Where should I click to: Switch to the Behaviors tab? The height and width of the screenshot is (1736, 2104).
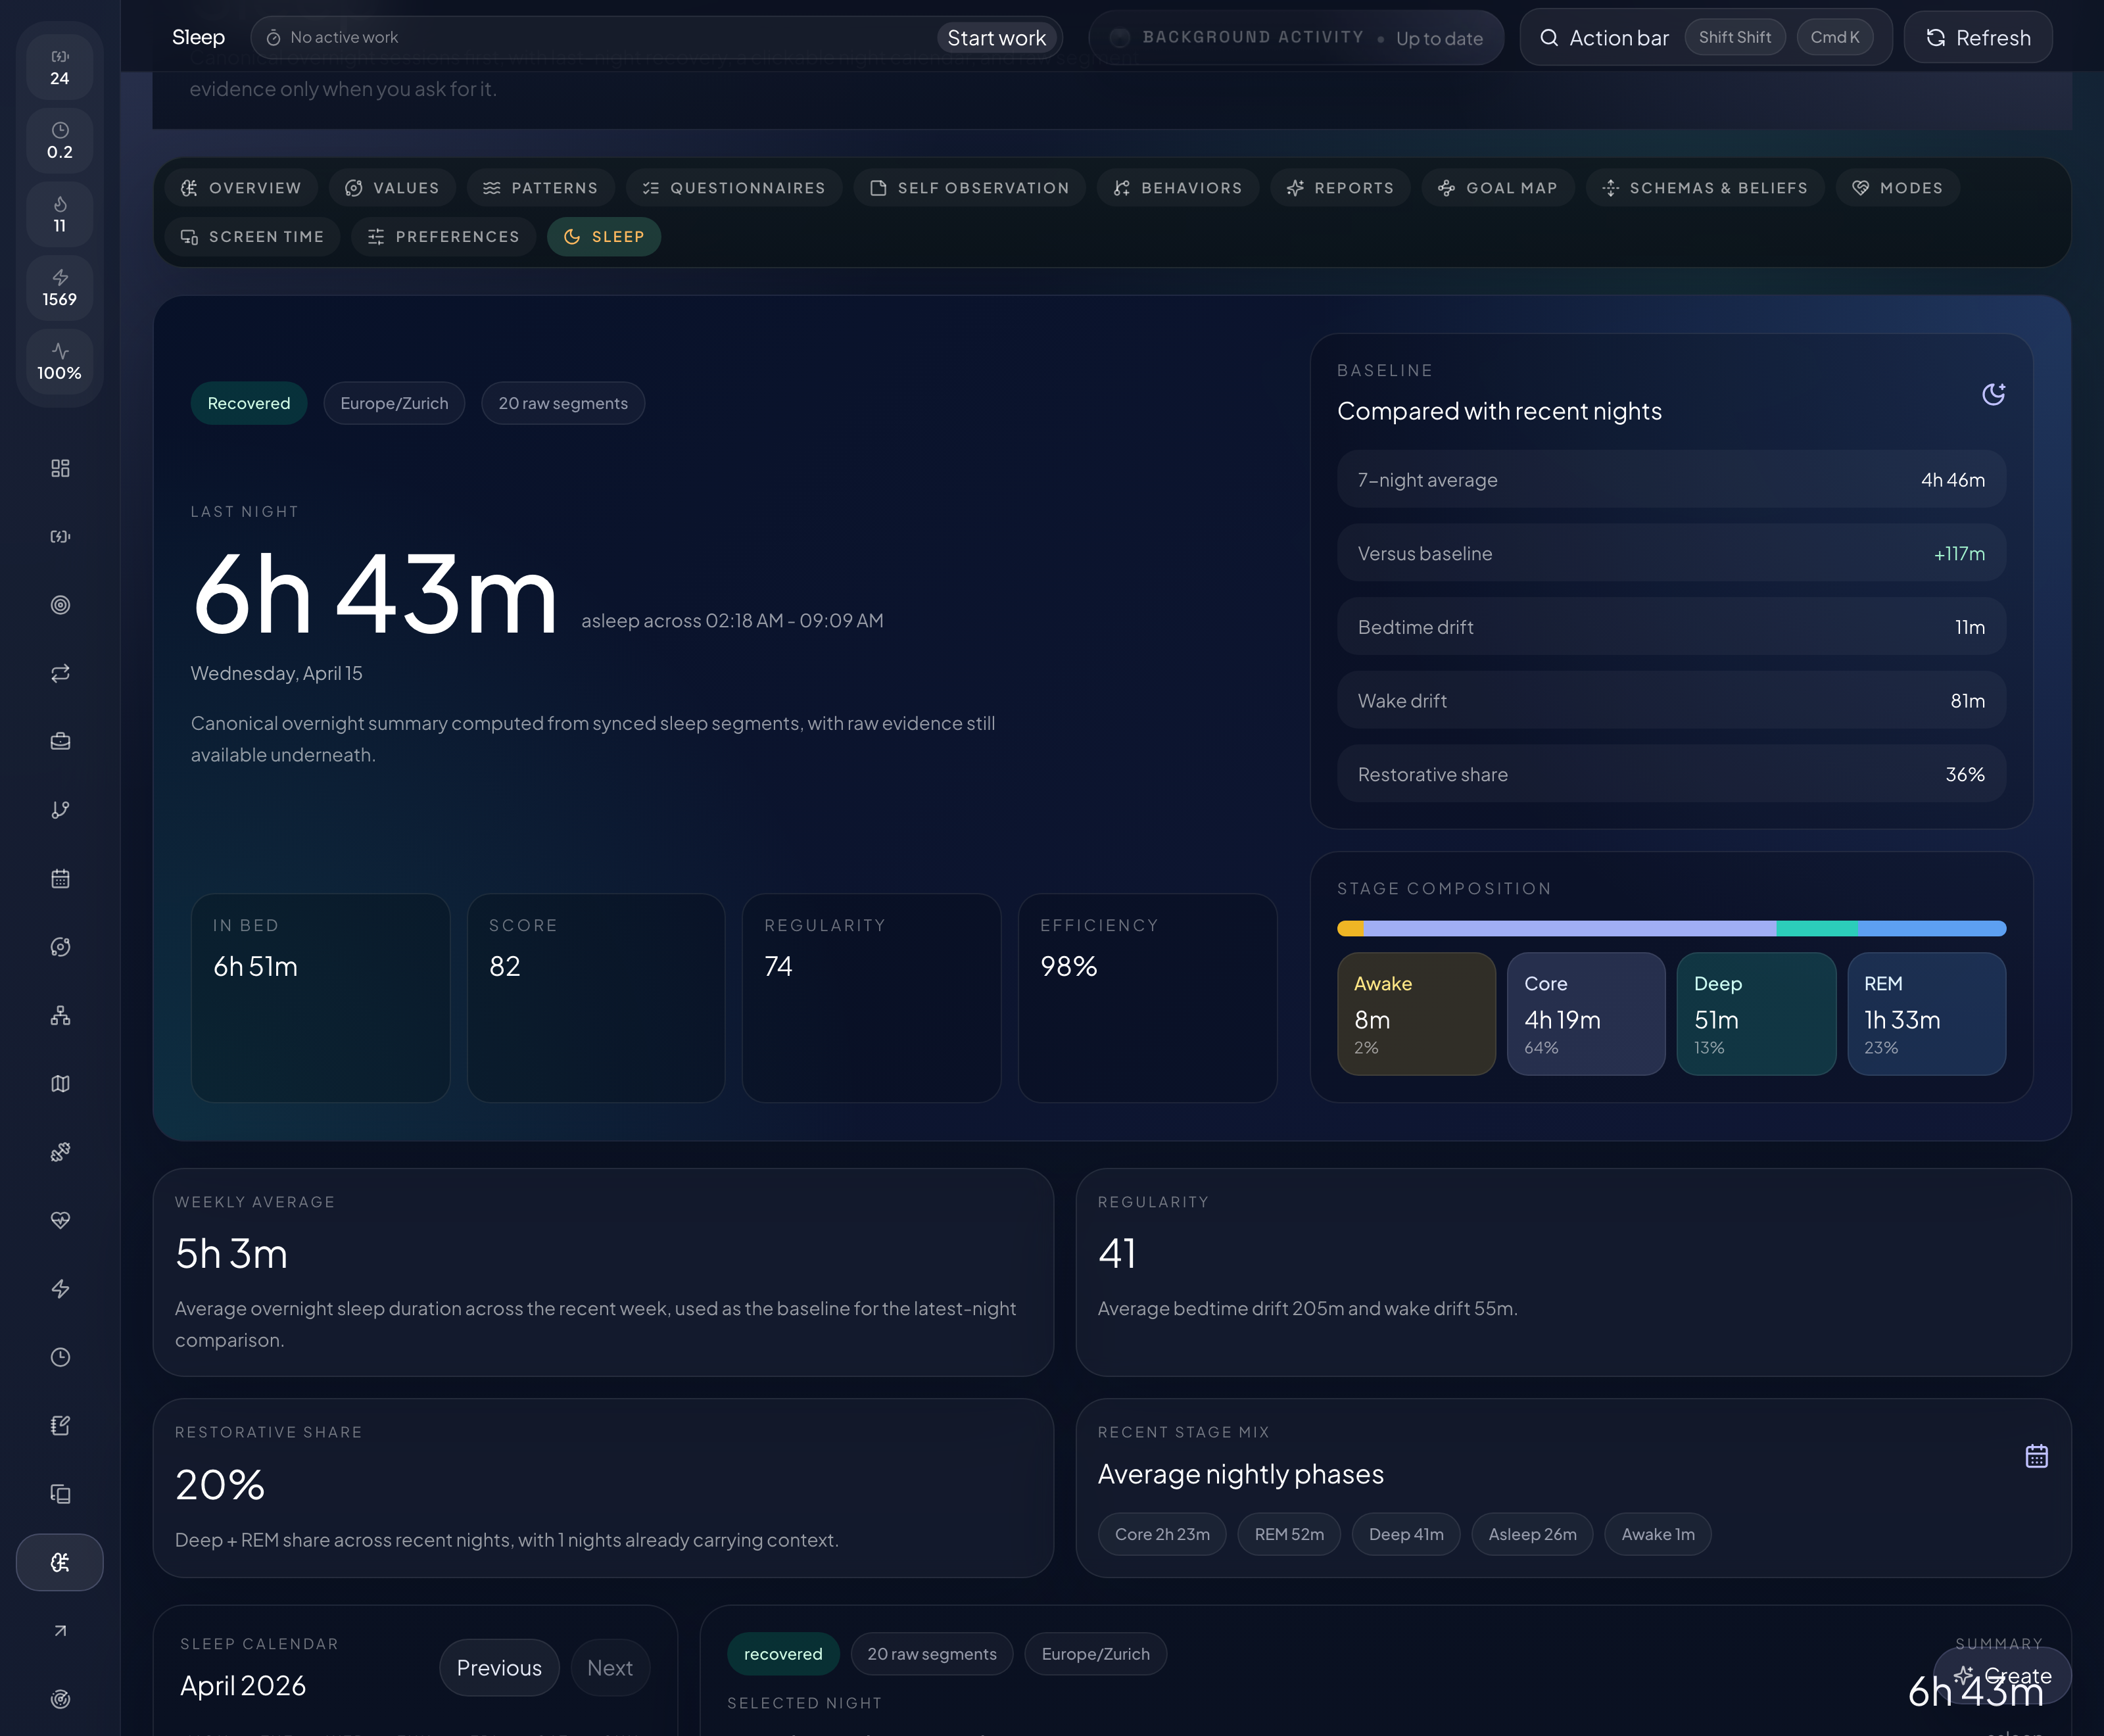tap(1177, 187)
